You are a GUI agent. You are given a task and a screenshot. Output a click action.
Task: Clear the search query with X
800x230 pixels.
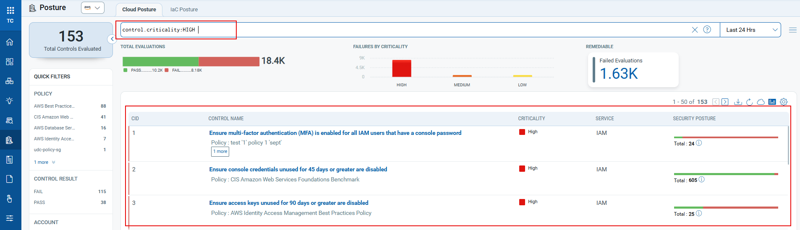click(695, 30)
